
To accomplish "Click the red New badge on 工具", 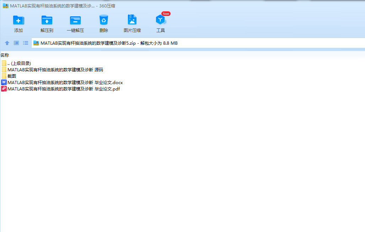I will click(x=166, y=14).
